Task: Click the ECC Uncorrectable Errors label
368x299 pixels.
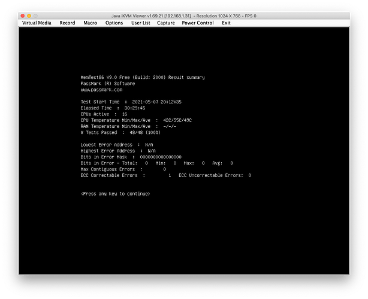Action: [211, 175]
